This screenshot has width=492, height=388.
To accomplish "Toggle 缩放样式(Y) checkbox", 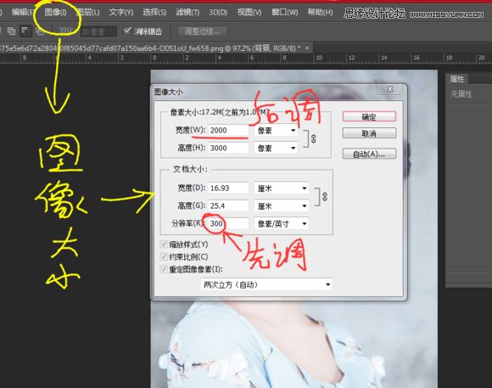I will click(164, 245).
